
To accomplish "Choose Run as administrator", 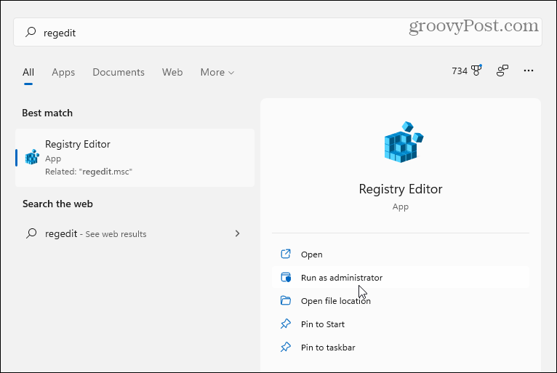I will 341,278.
